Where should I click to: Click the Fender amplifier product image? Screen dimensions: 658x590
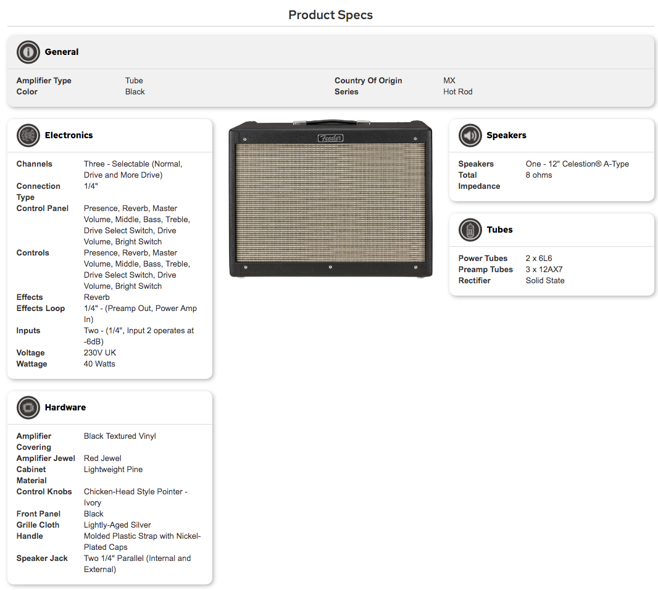point(330,199)
